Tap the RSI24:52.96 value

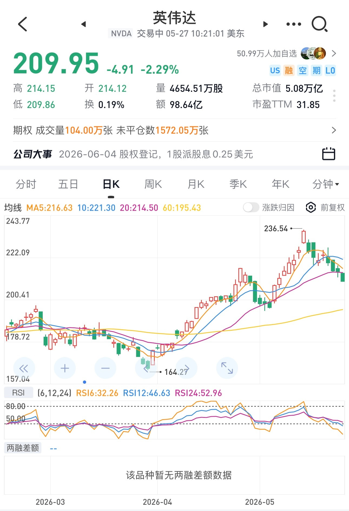(x=198, y=393)
